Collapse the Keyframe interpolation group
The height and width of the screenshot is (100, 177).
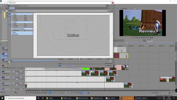point(12,29)
